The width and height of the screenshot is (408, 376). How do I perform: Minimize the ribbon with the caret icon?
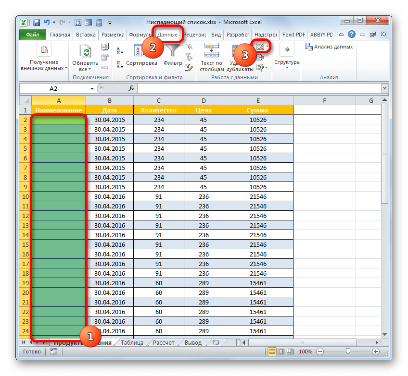pyautogui.click(x=342, y=34)
